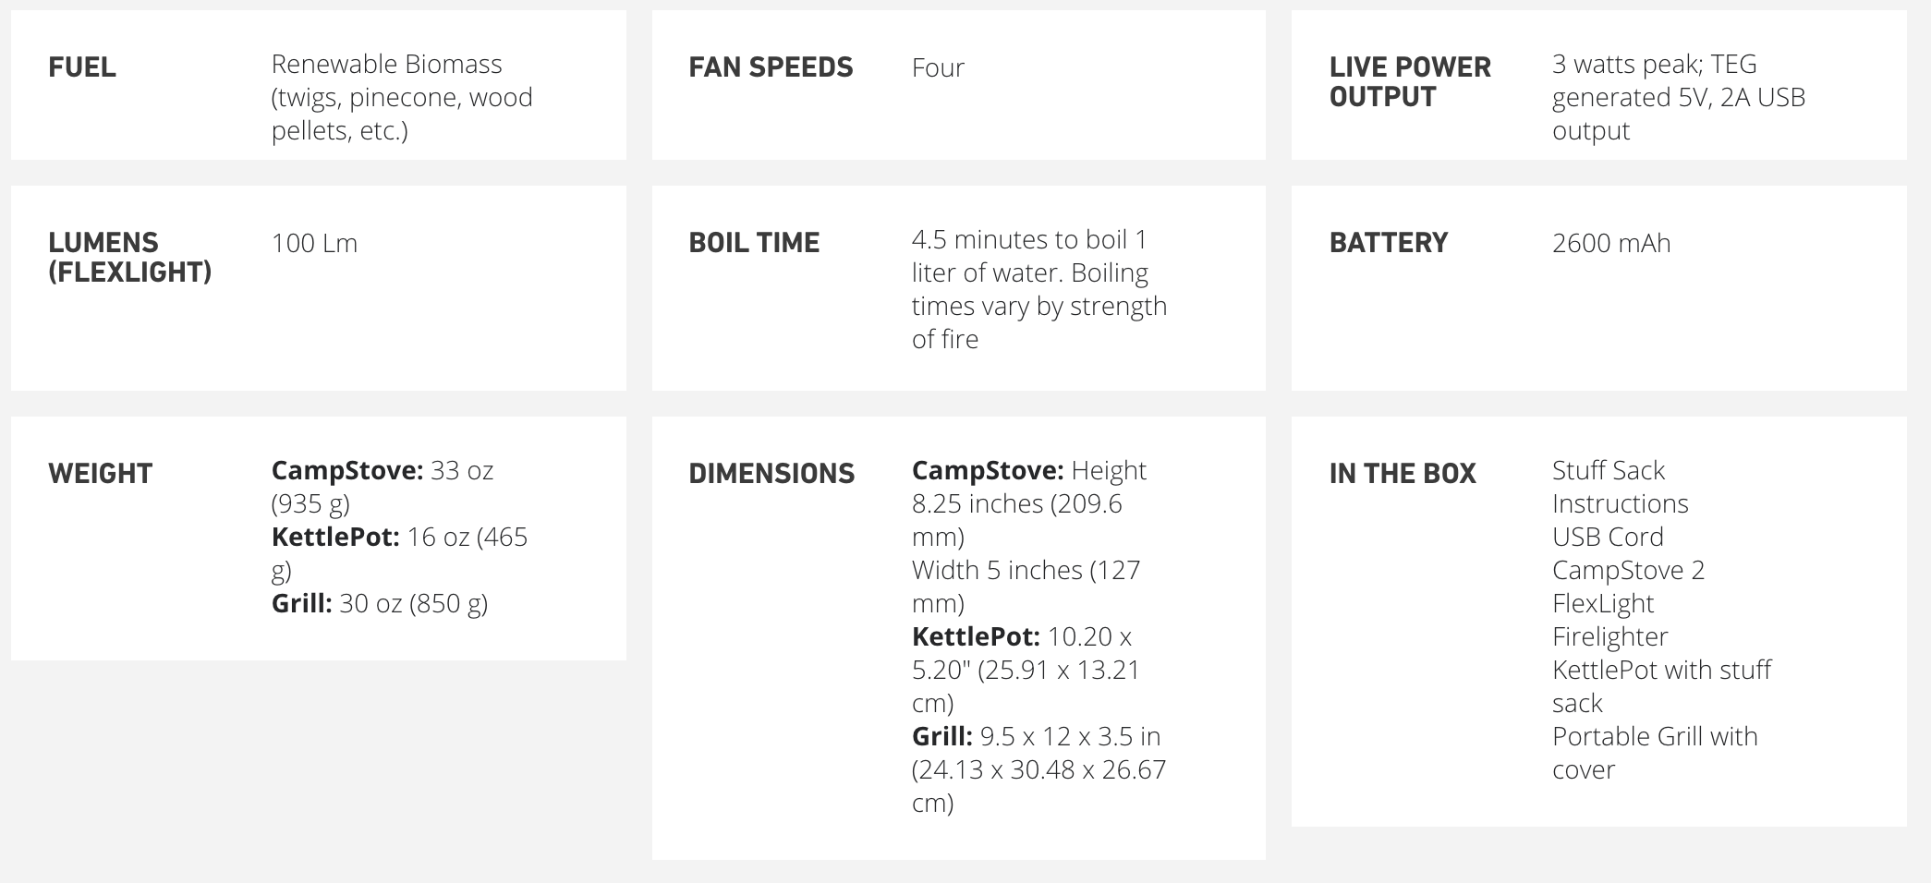This screenshot has width=1931, height=883.
Task: Click the 4.5 minutes boil description
Action: click(x=1038, y=289)
